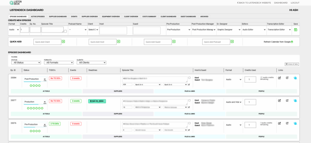This screenshot has height=143, width=311.
Task: Click the ListenDeck logo
Action: pyautogui.click(x=16, y=3)
